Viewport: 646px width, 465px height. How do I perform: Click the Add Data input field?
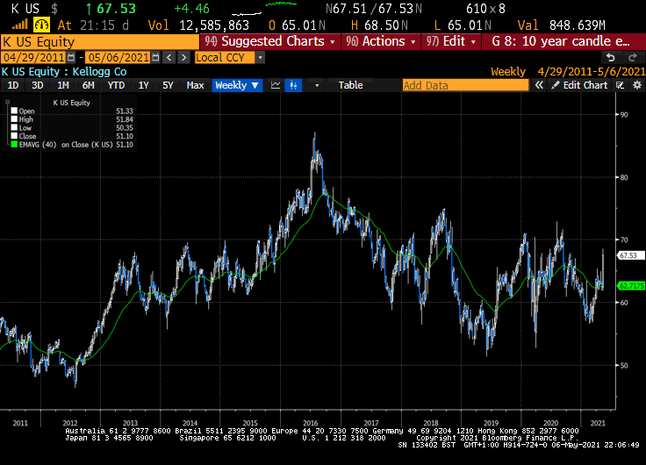465,85
